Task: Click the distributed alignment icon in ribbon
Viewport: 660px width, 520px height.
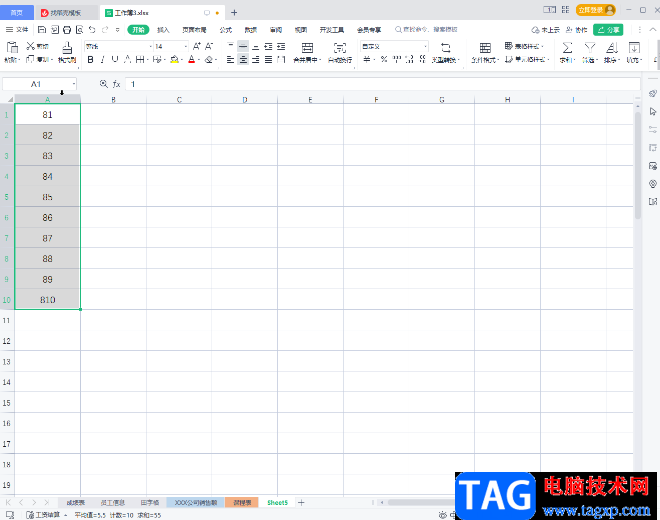Action: pyautogui.click(x=281, y=60)
